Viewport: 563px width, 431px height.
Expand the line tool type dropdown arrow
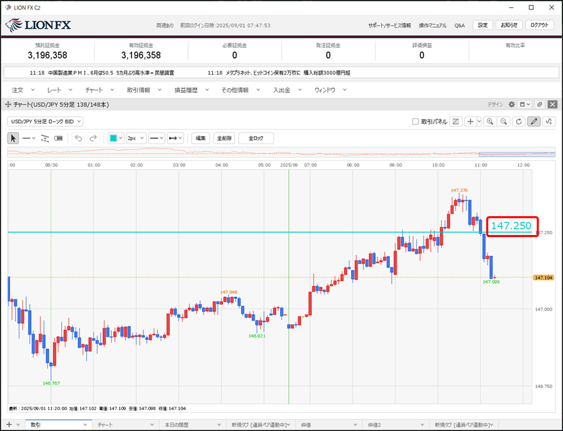click(x=34, y=138)
